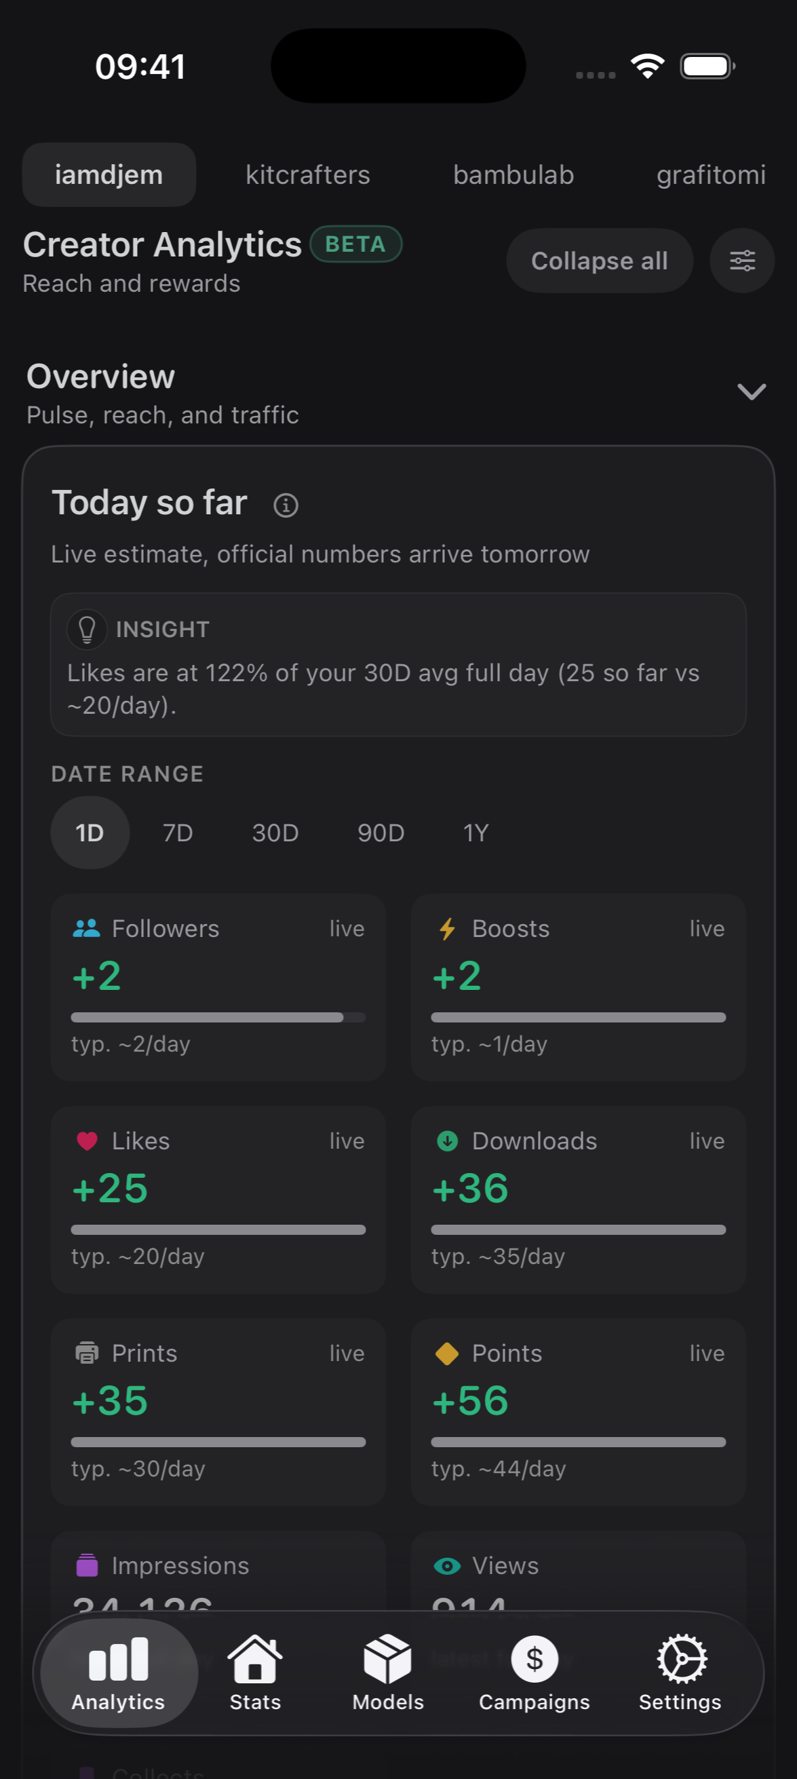Open the Campaigns dollar icon
Image resolution: width=797 pixels, height=1779 pixels.
(534, 1659)
